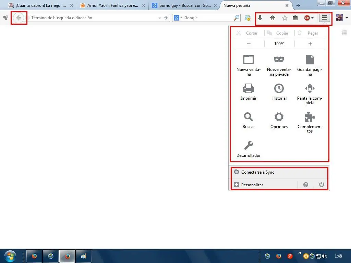Switch to Amor Yaoi Fanfics tab
The width and height of the screenshot is (351, 263).
click(x=110, y=5)
